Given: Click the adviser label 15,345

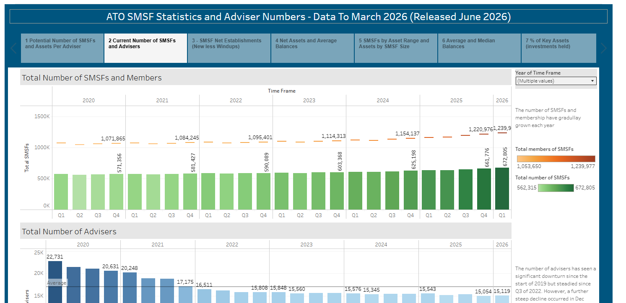Looking at the screenshot, I should coord(371,290).
